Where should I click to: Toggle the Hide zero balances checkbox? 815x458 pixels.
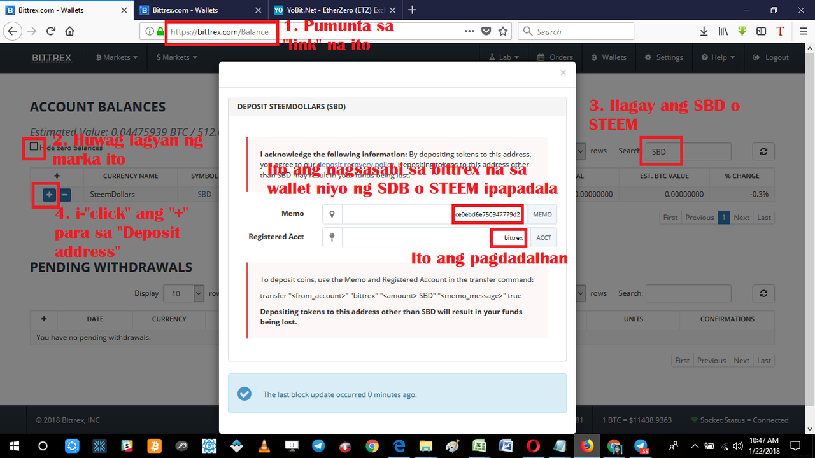[x=34, y=147]
